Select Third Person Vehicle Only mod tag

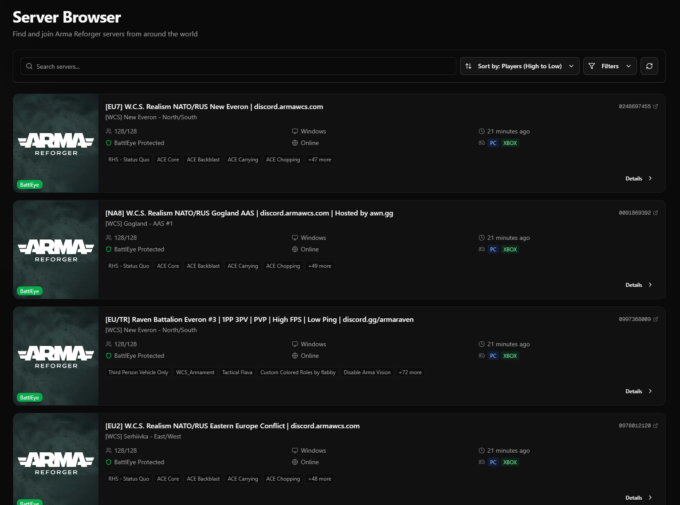138,372
